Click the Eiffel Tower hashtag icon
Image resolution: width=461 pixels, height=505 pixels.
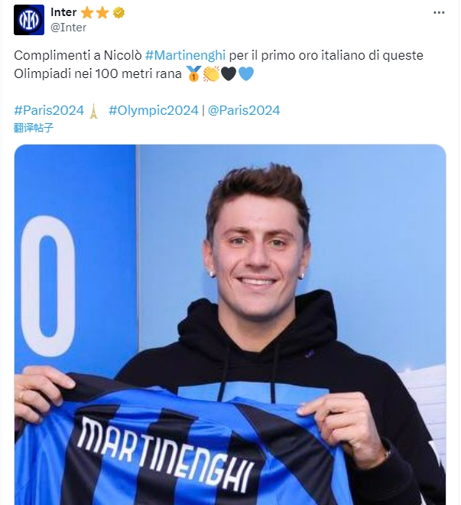click(x=93, y=111)
